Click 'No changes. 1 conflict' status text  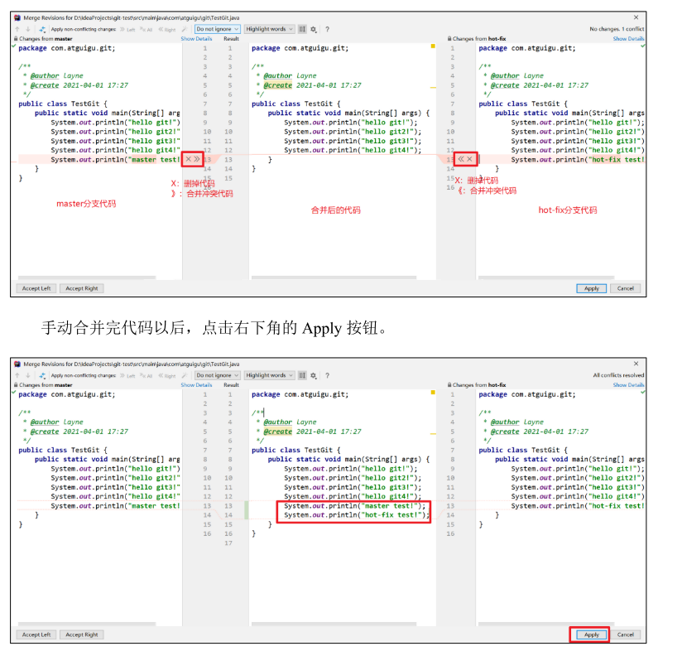pyautogui.click(x=617, y=29)
